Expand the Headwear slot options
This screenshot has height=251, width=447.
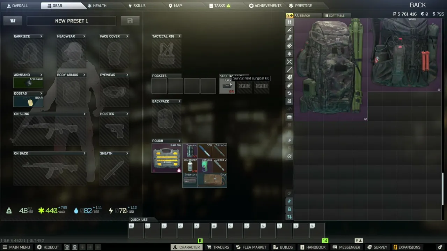84,36
